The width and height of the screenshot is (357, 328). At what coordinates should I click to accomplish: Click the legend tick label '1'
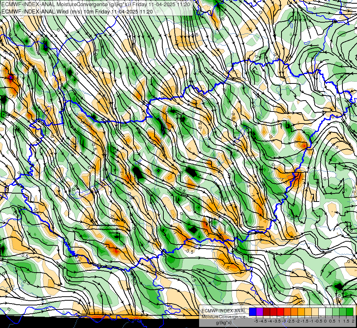tap(339, 321)
